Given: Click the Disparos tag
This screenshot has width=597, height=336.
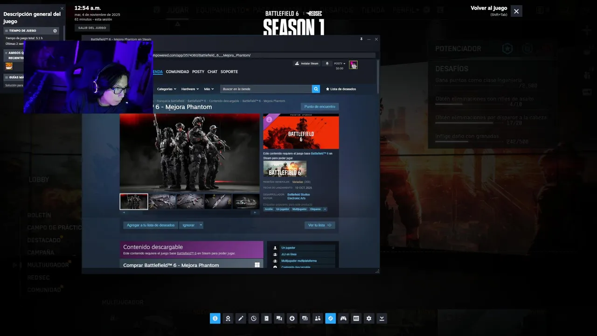Looking at the screenshot, I should (x=315, y=209).
